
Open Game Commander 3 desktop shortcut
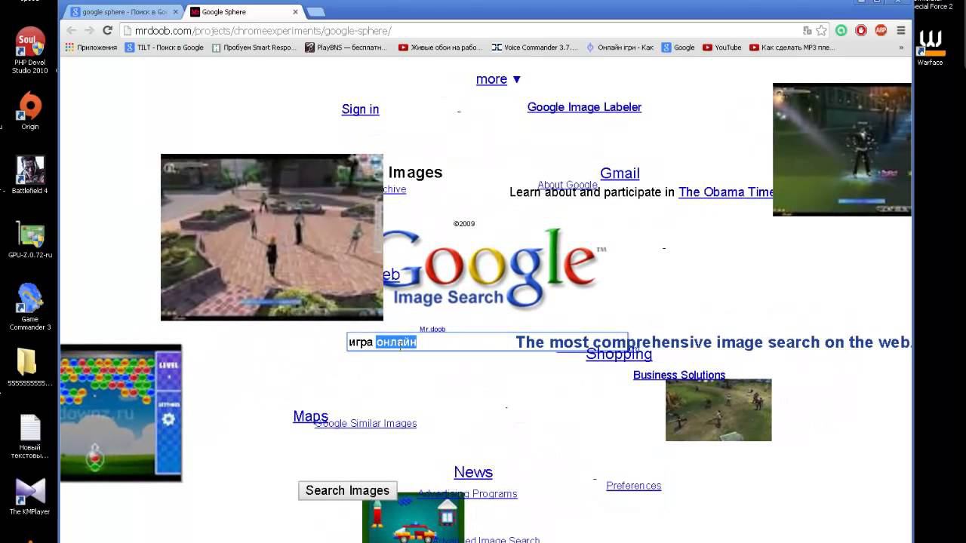tap(29, 306)
